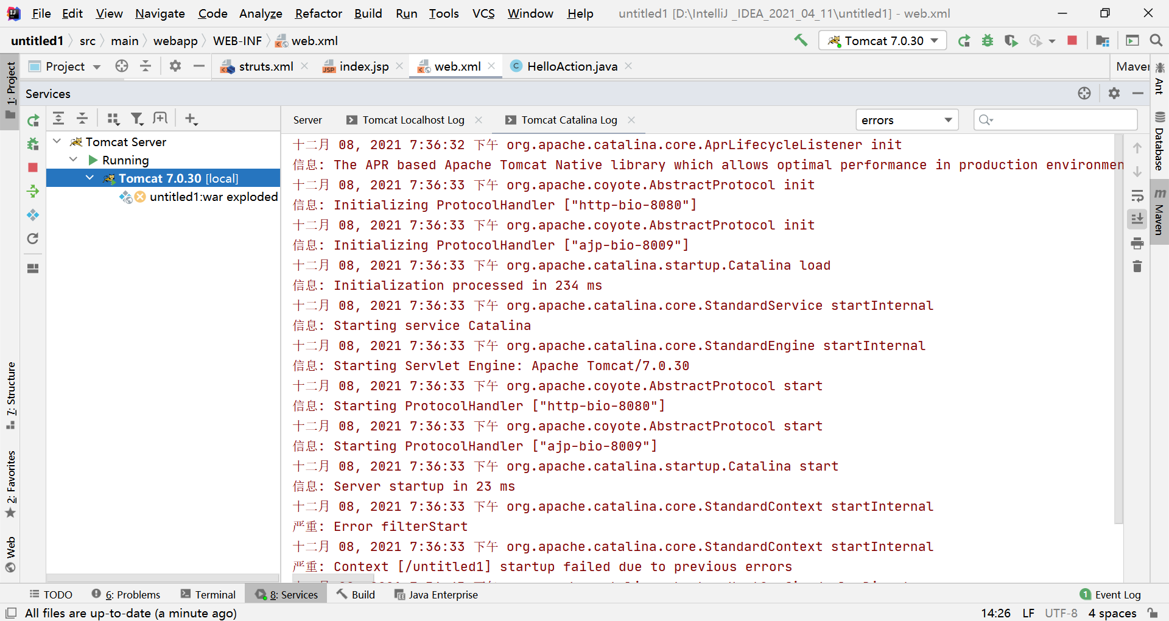
Task: Open the Java Enterprise tool window
Action: pos(436,594)
